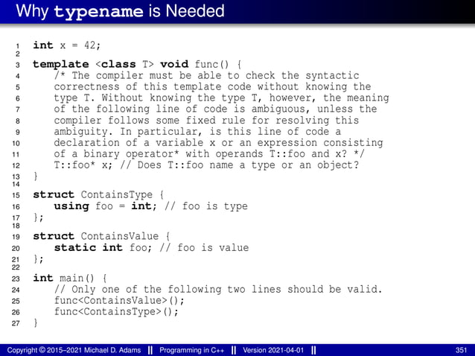Select the call 'func<ContainsType>();'
The width and height of the screenshot is (475, 356).
click(116, 312)
